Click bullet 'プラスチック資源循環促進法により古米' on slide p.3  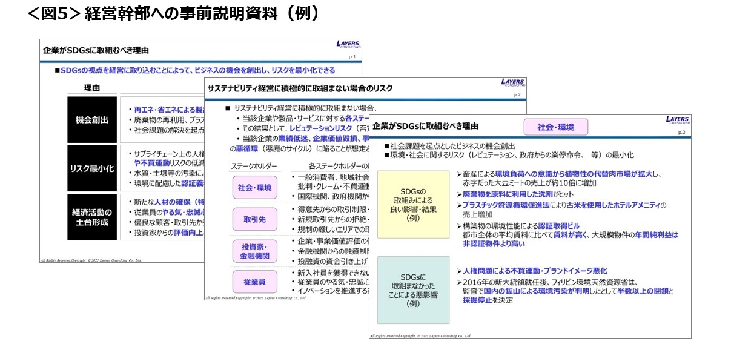pos(561,210)
